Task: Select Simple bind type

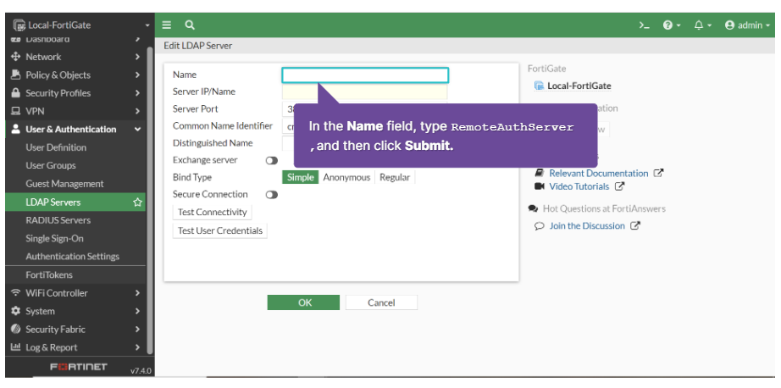Action: [x=301, y=177]
